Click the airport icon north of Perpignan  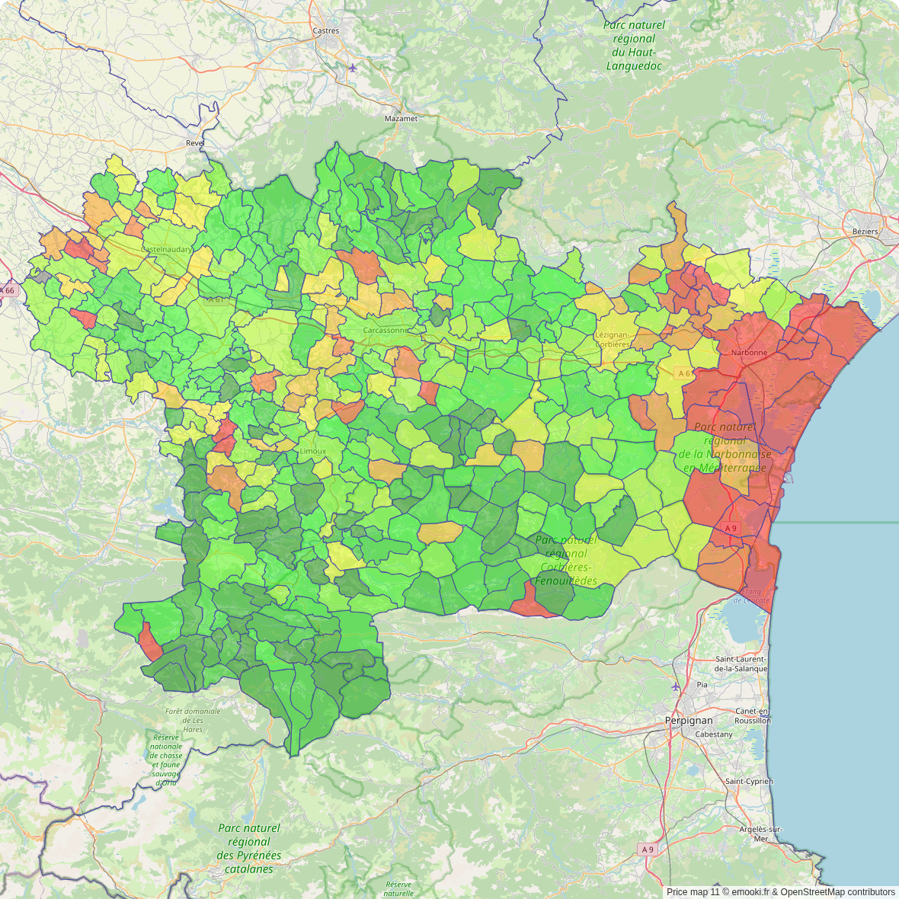point(676,686)
